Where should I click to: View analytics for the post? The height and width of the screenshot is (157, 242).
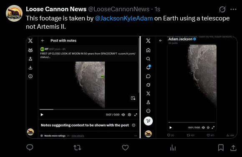pyautogui.click(x=173, y=147)
